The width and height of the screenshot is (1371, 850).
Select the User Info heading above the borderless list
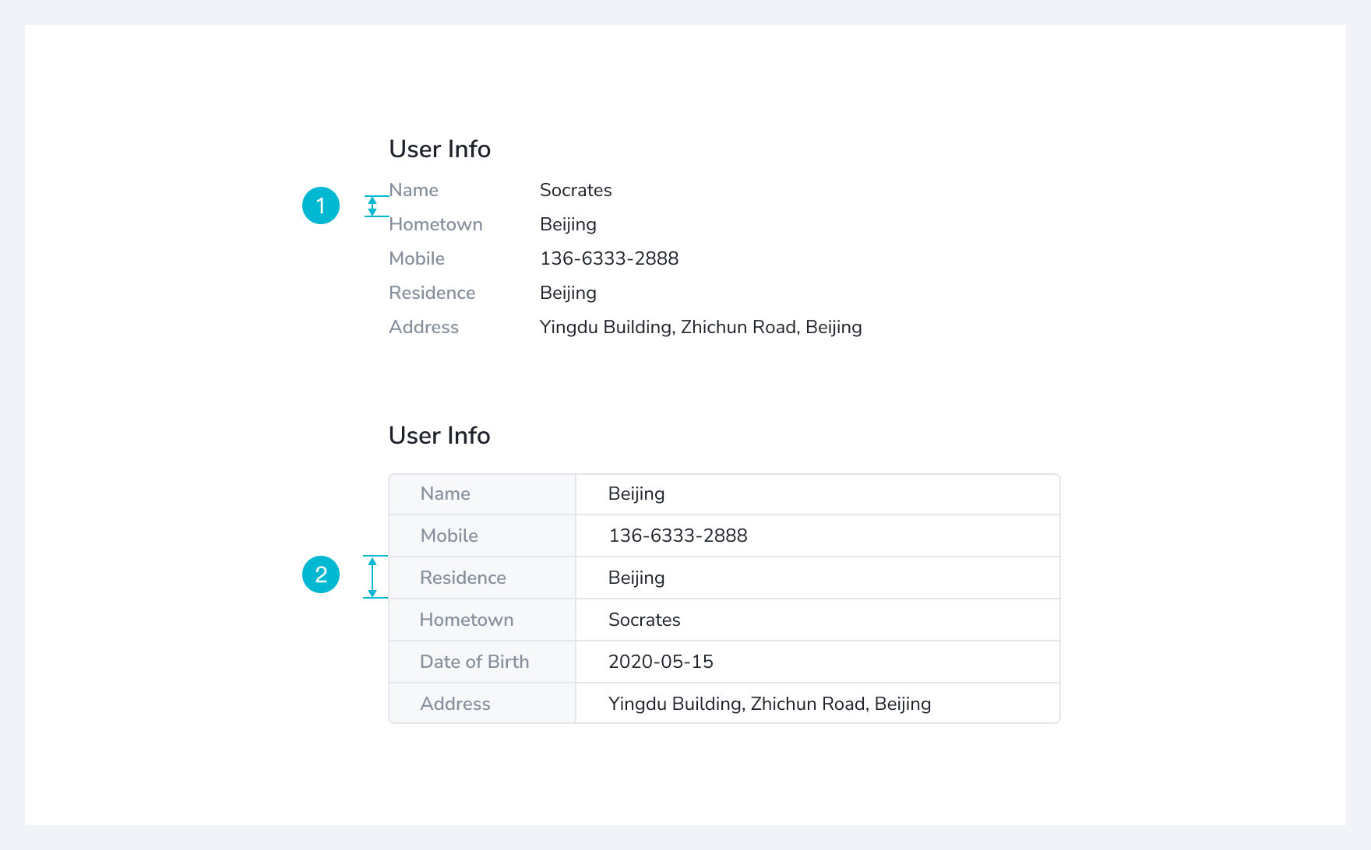tap(439, 149)
